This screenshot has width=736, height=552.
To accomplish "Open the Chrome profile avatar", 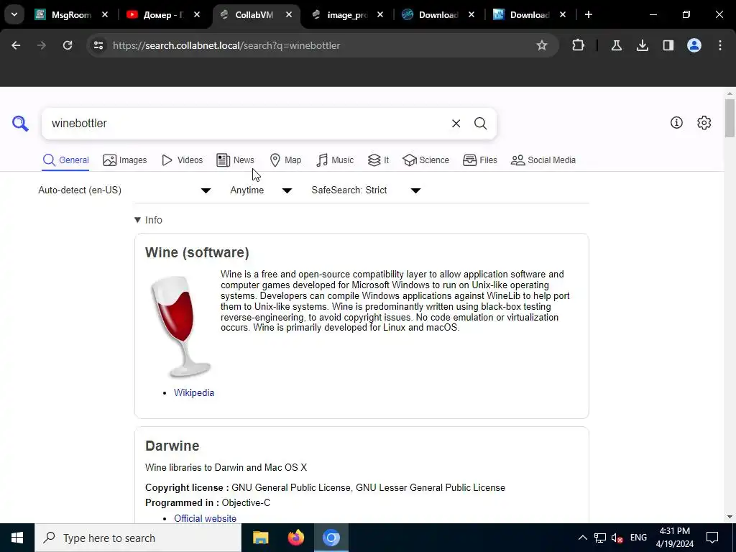I will click(694, 45).
